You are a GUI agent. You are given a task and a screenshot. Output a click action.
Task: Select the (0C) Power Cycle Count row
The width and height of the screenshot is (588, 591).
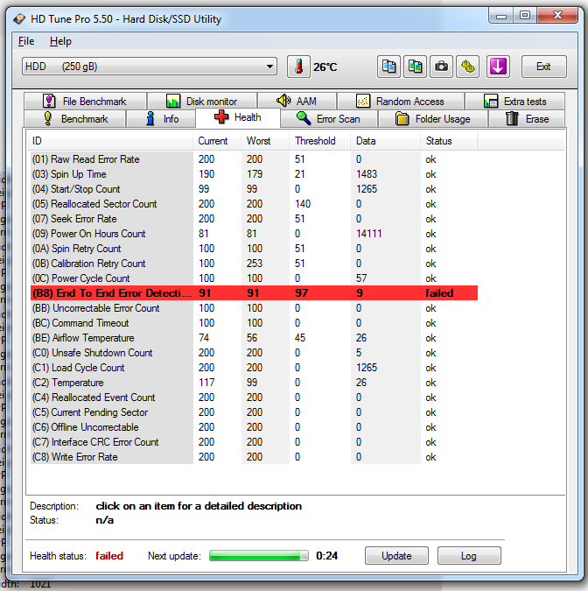click(x=255, y=278)
